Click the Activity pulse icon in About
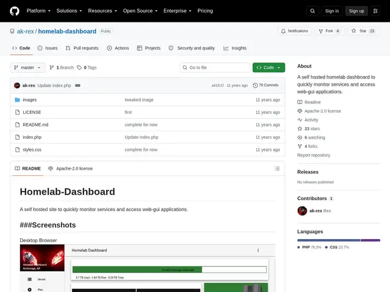390x292 pixels. click(300, 120)
